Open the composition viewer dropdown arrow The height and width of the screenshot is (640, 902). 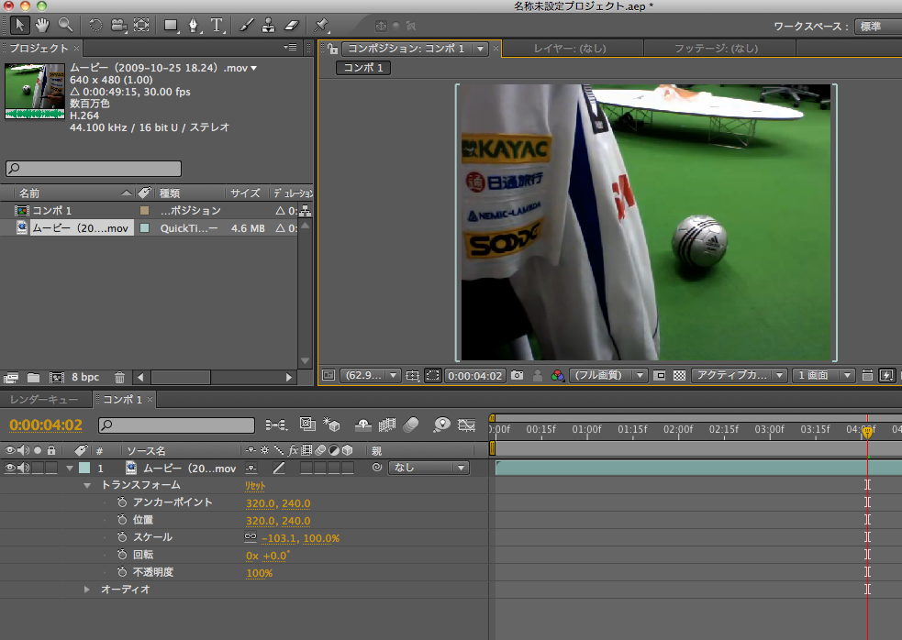click(480, 49)
